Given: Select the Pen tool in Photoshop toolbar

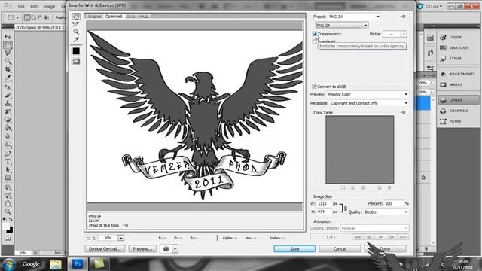Looking at the screenshot, I should click(x=8, y=154).
